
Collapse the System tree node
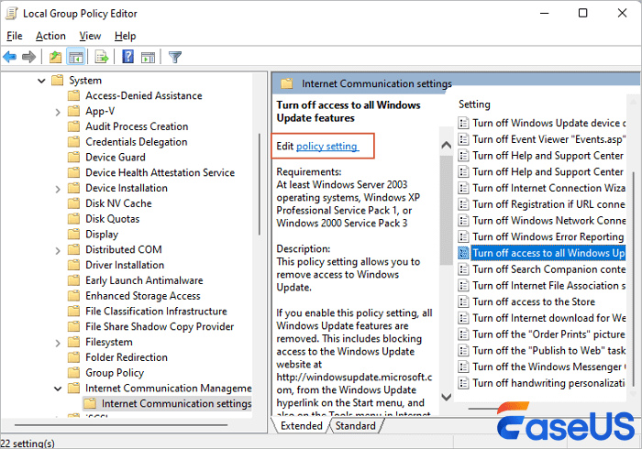[x=42, y=81]
